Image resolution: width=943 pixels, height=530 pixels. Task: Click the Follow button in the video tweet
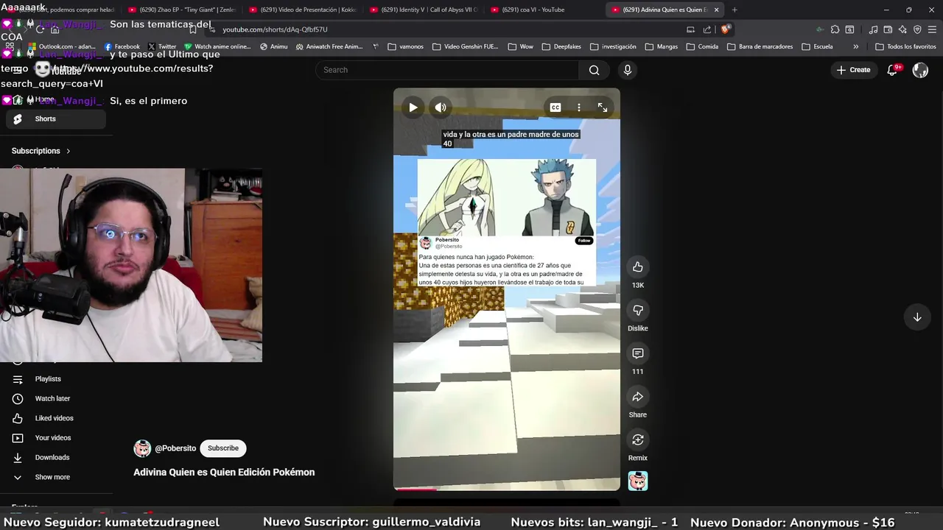[584, 241]
